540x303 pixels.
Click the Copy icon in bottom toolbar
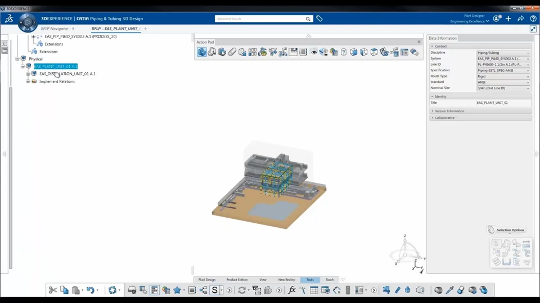pyautogui.click(x=64, y=290)
